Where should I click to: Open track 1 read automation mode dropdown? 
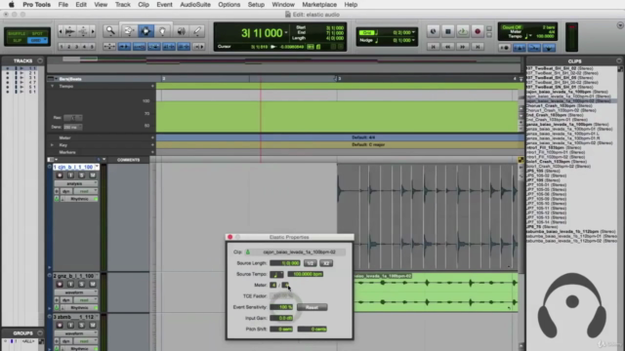point(85,191)
